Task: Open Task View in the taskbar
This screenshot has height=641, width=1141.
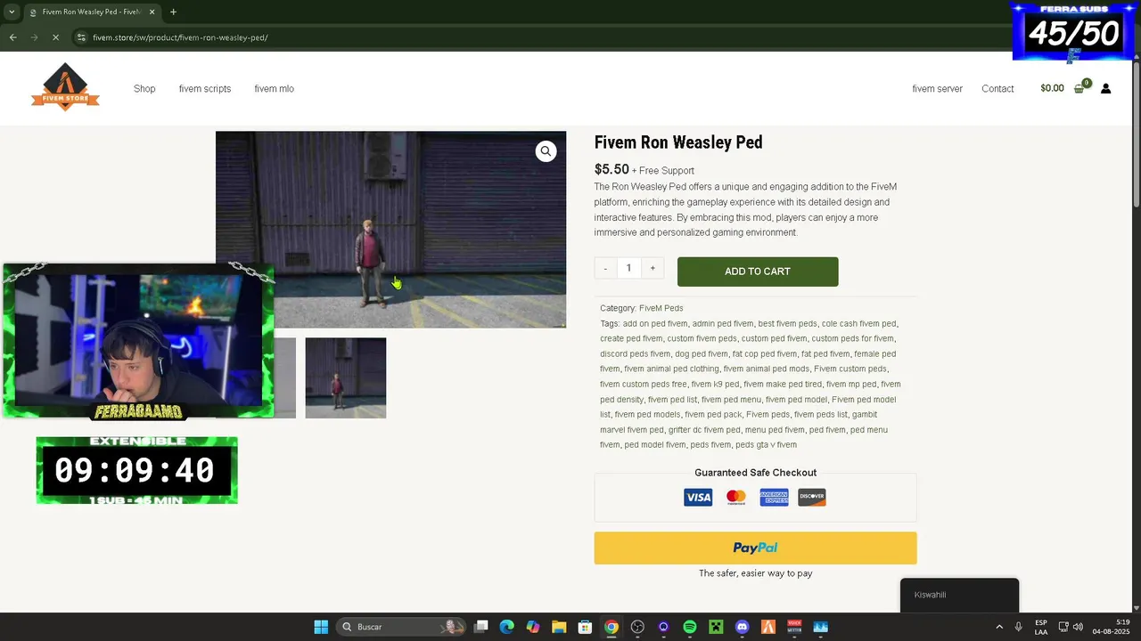Action: tap(481, 627)
